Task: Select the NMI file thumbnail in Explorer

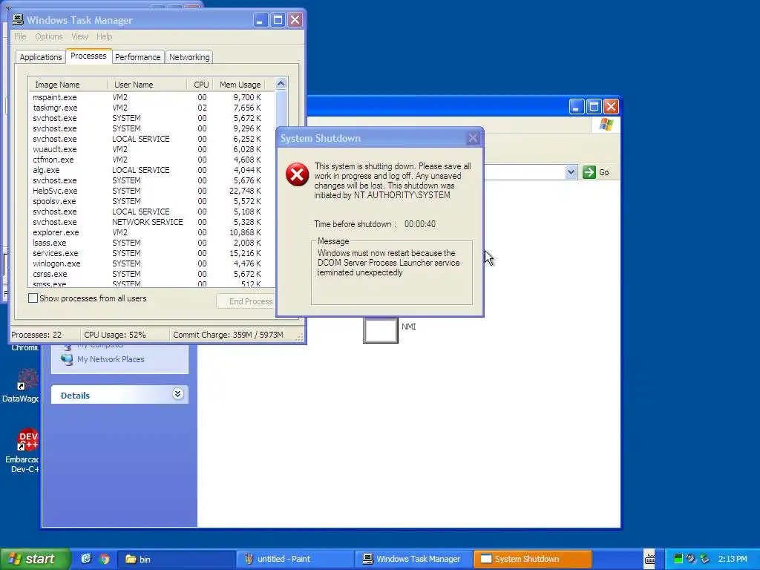Action: point(381,330)
